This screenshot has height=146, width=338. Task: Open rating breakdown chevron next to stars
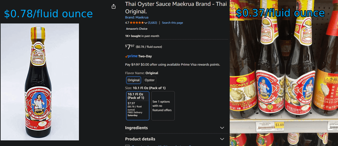click(x=146, y=23)
